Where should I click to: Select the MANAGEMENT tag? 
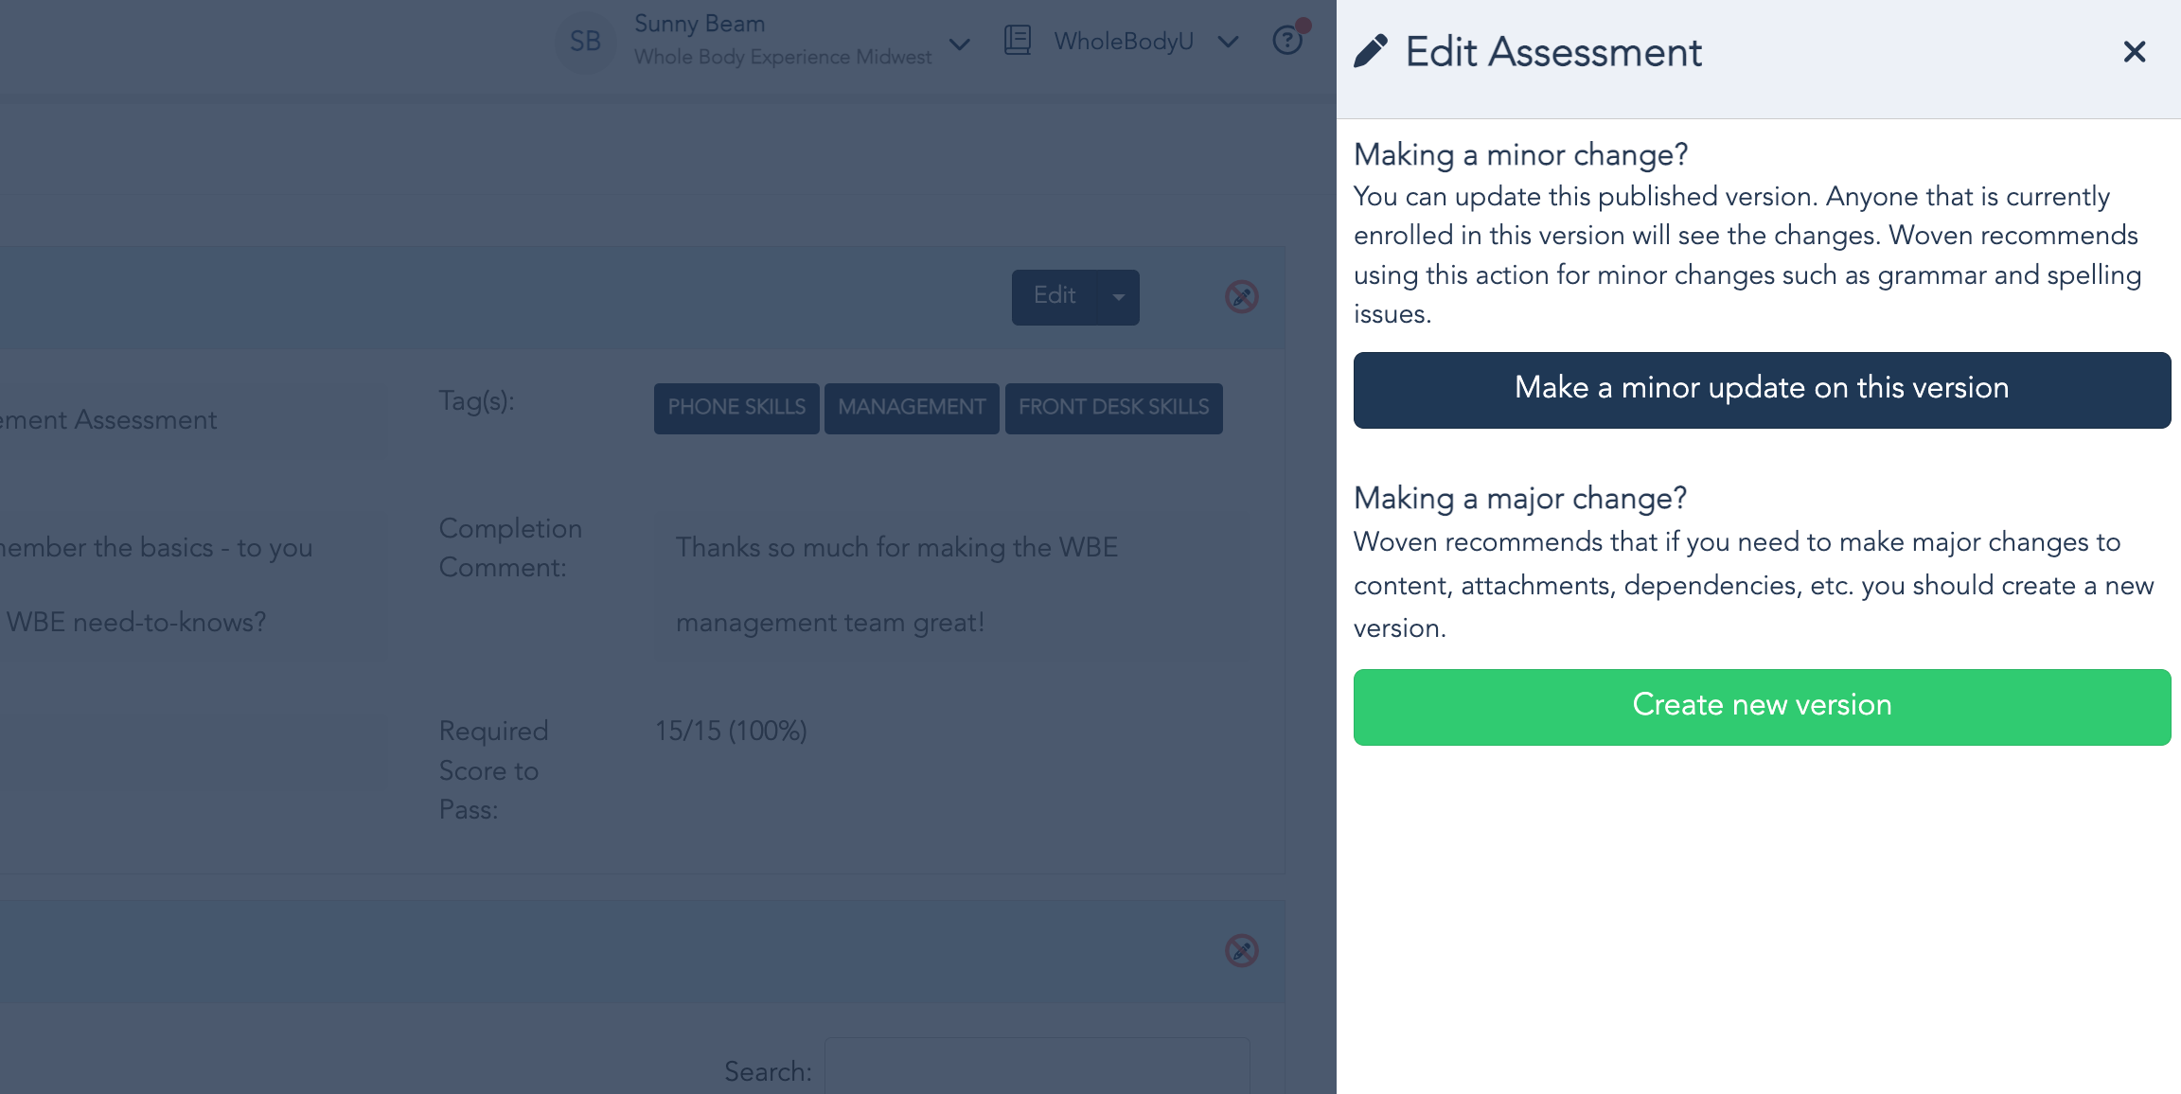(x=912, y=408)
